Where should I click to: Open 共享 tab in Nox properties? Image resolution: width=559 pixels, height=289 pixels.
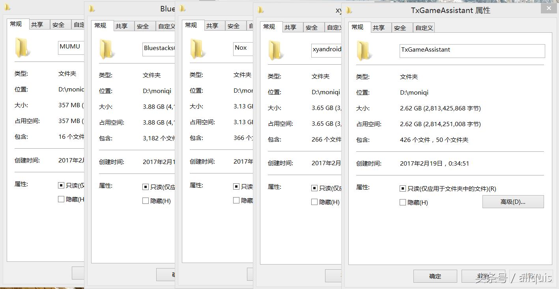pyautogui.click(x=213, y=26)
